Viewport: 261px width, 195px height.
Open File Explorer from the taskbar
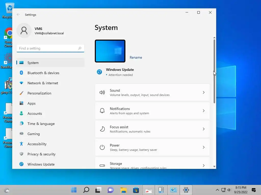(x=124, y=190)
